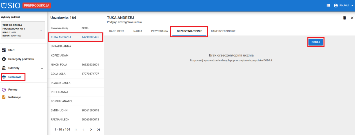
Task: Open the selected entity dropdown
Action: (41, 30)
